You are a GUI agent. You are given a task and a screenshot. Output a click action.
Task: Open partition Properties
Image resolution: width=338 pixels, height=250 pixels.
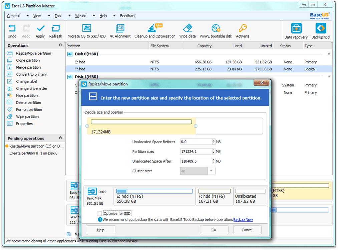tap(24, 124)
